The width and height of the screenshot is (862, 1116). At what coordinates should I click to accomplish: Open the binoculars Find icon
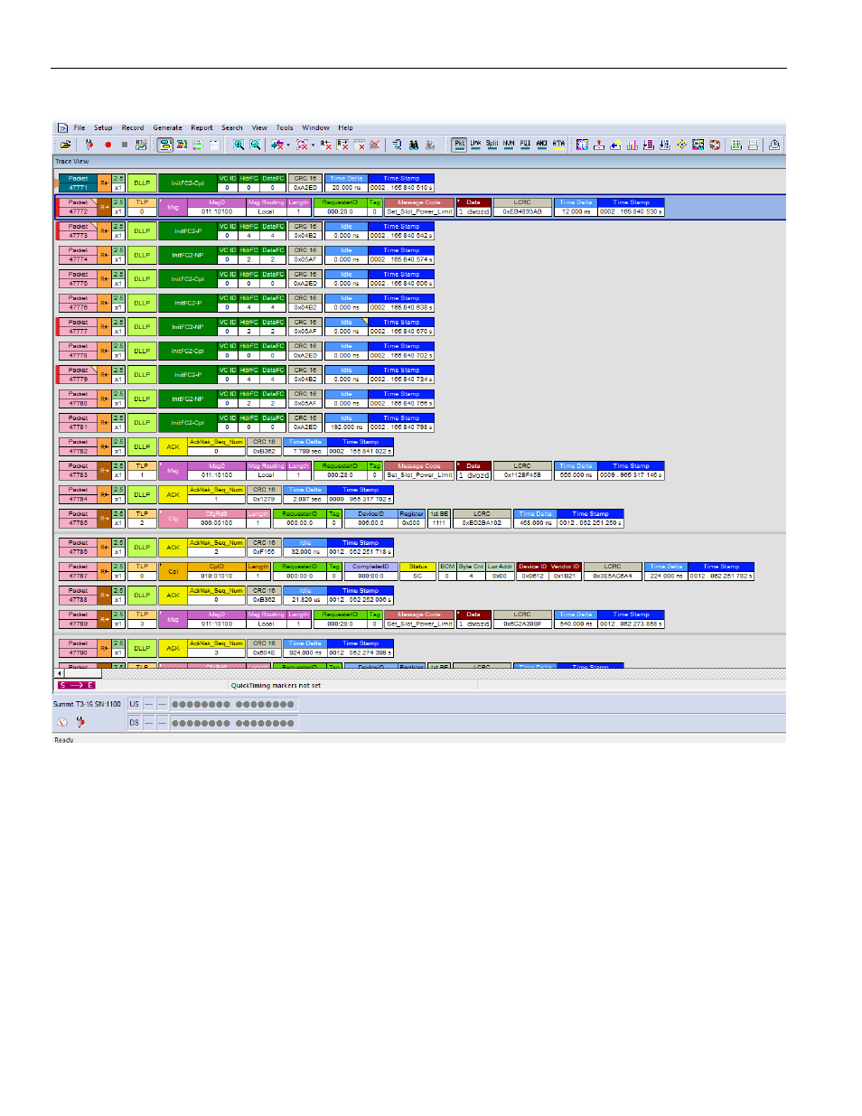coord(414,145)
